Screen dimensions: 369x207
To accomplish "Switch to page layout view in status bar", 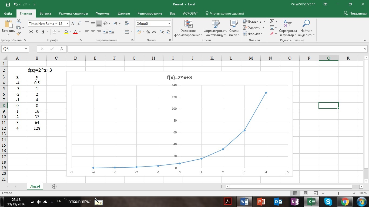I will pos(305,193).
